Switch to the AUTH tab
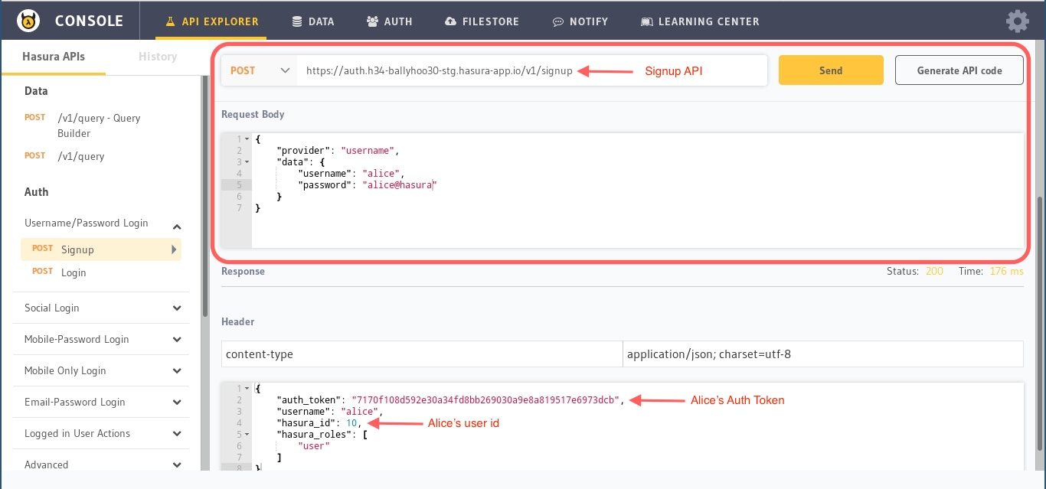 [x=389, y=21]
